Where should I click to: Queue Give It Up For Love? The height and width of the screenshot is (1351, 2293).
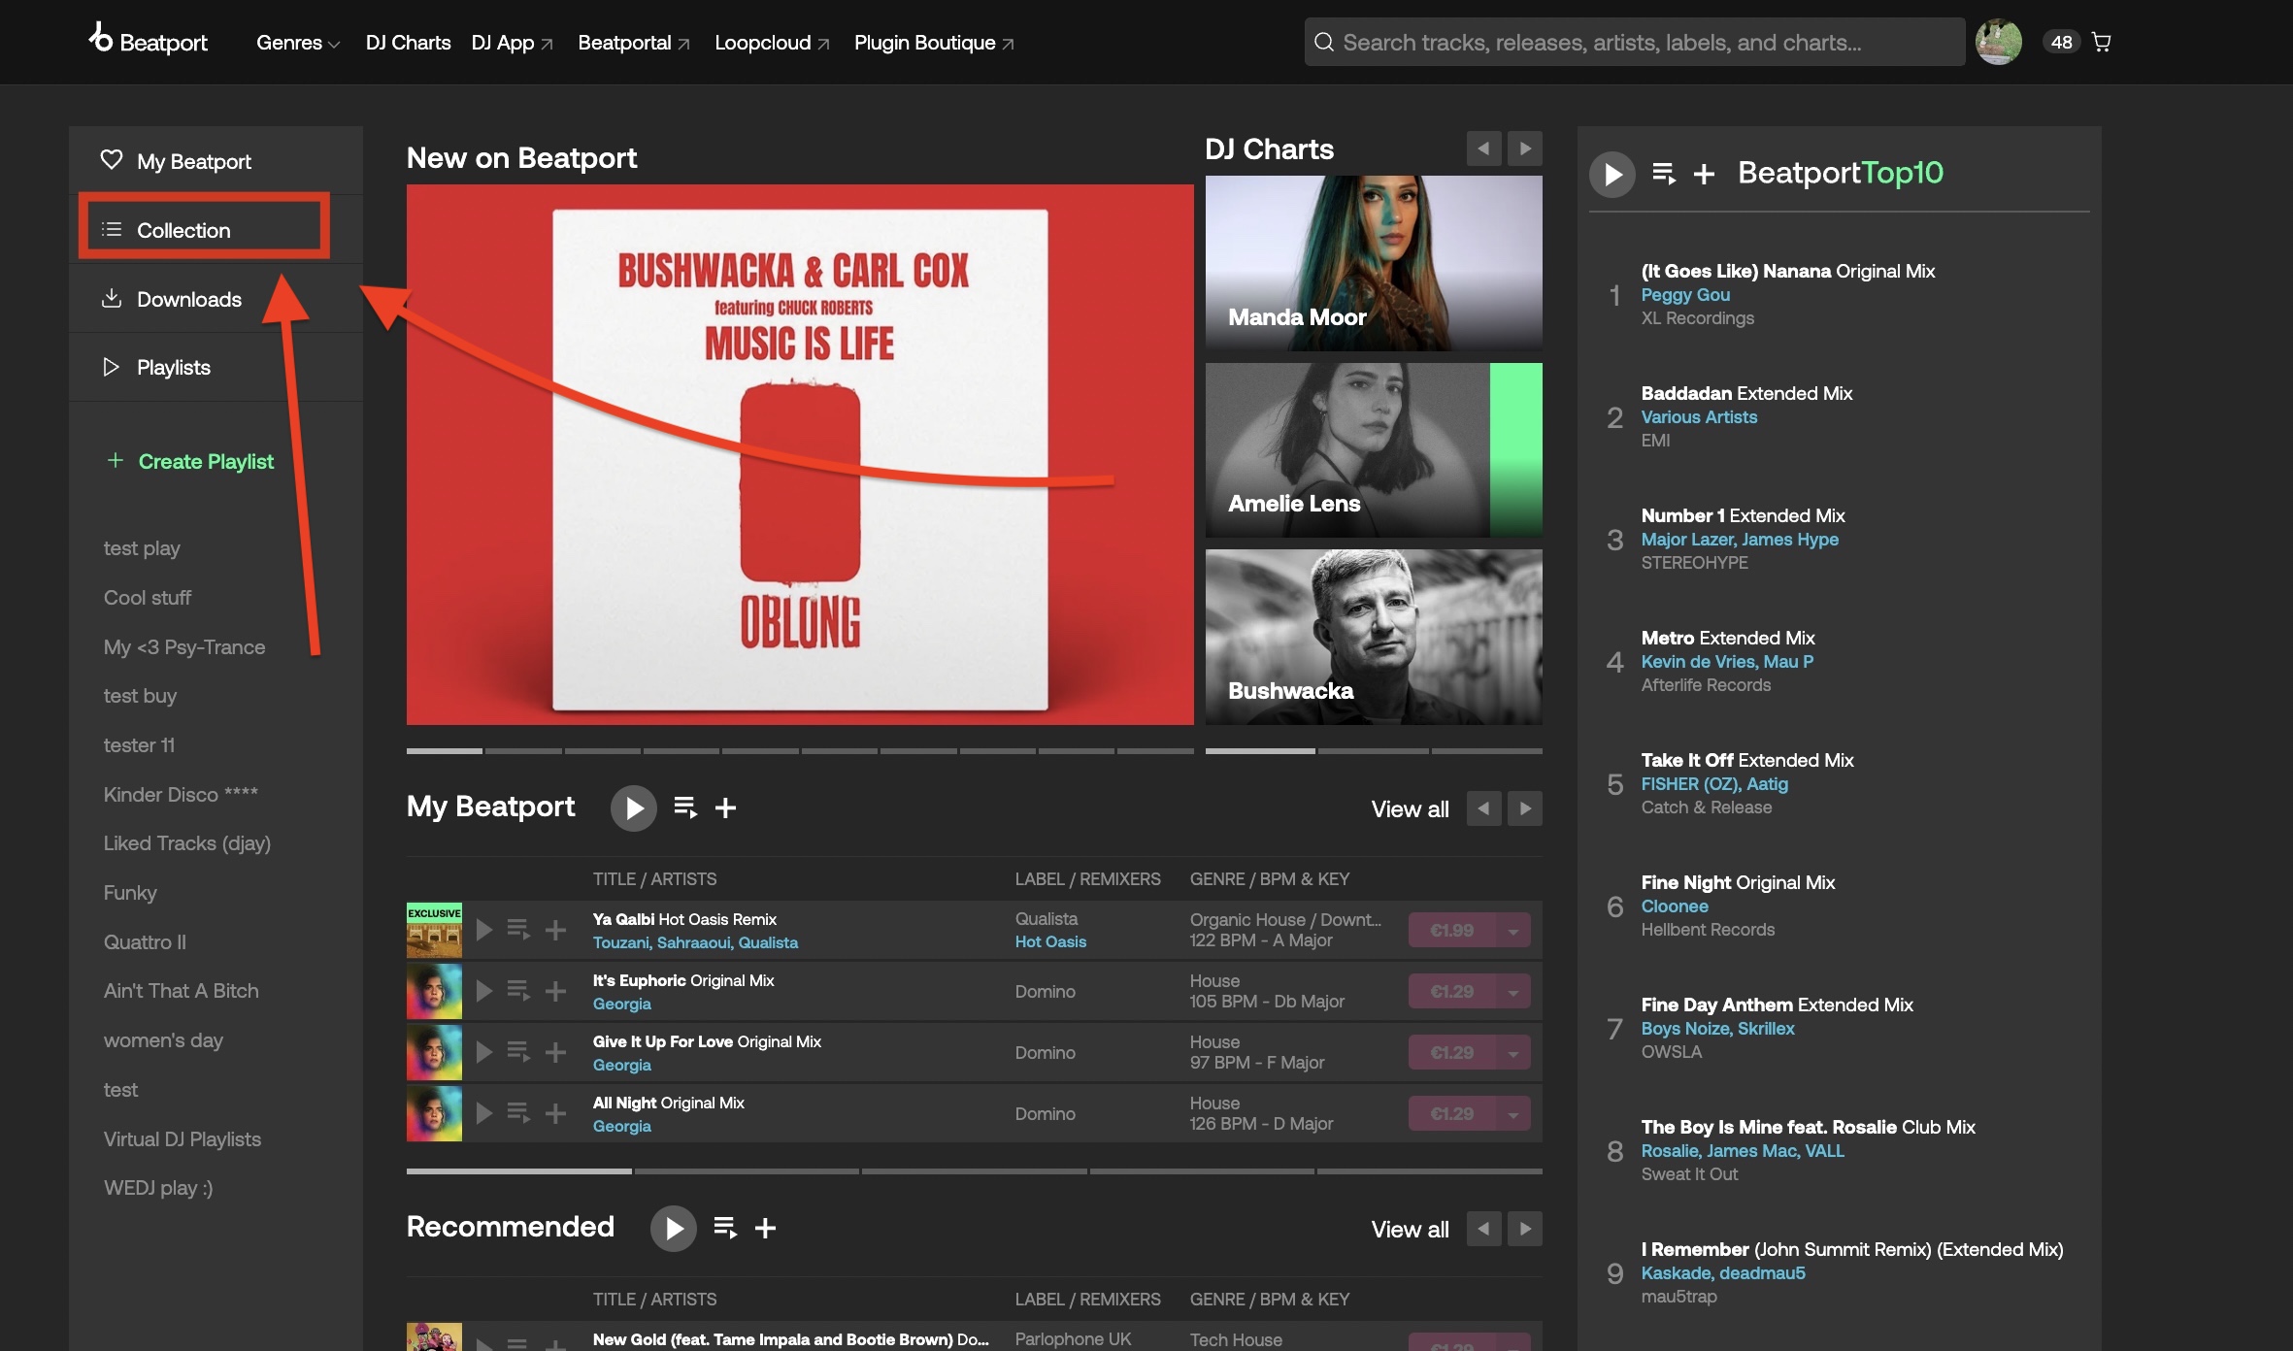click(x=518, y=1052)
